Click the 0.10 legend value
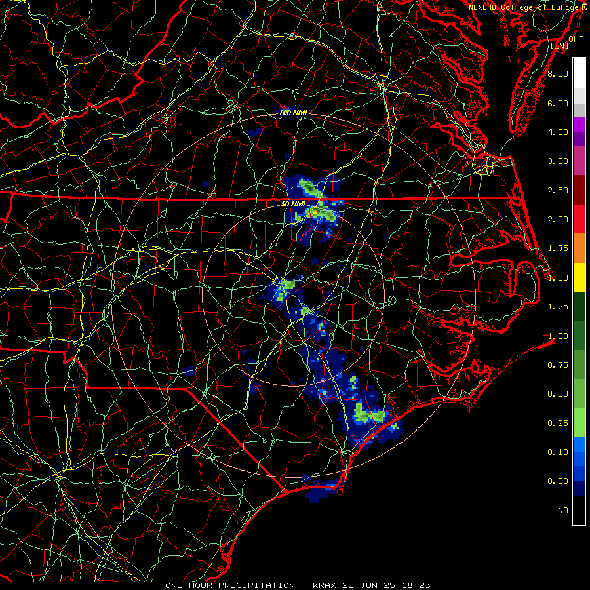The height and width of the screenshot is (590, 590). [x=558, y=452]
